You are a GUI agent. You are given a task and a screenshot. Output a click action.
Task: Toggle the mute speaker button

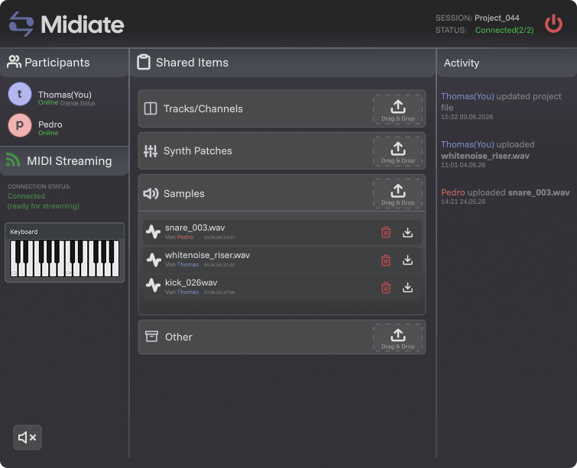(x=28, y=437)
